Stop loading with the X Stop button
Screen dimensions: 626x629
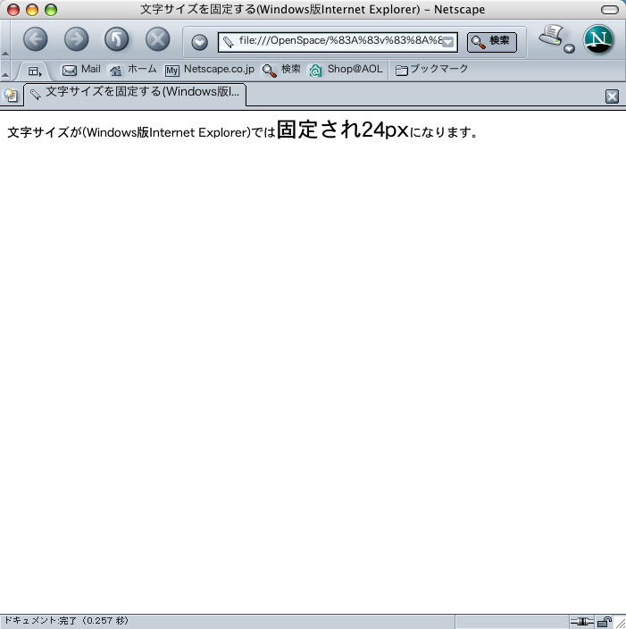click(157, 39)
